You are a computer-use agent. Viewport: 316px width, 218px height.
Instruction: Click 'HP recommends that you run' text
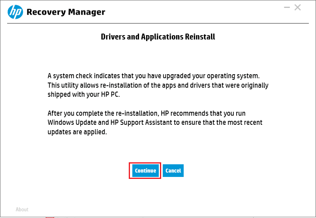click(x=203, y=113)
